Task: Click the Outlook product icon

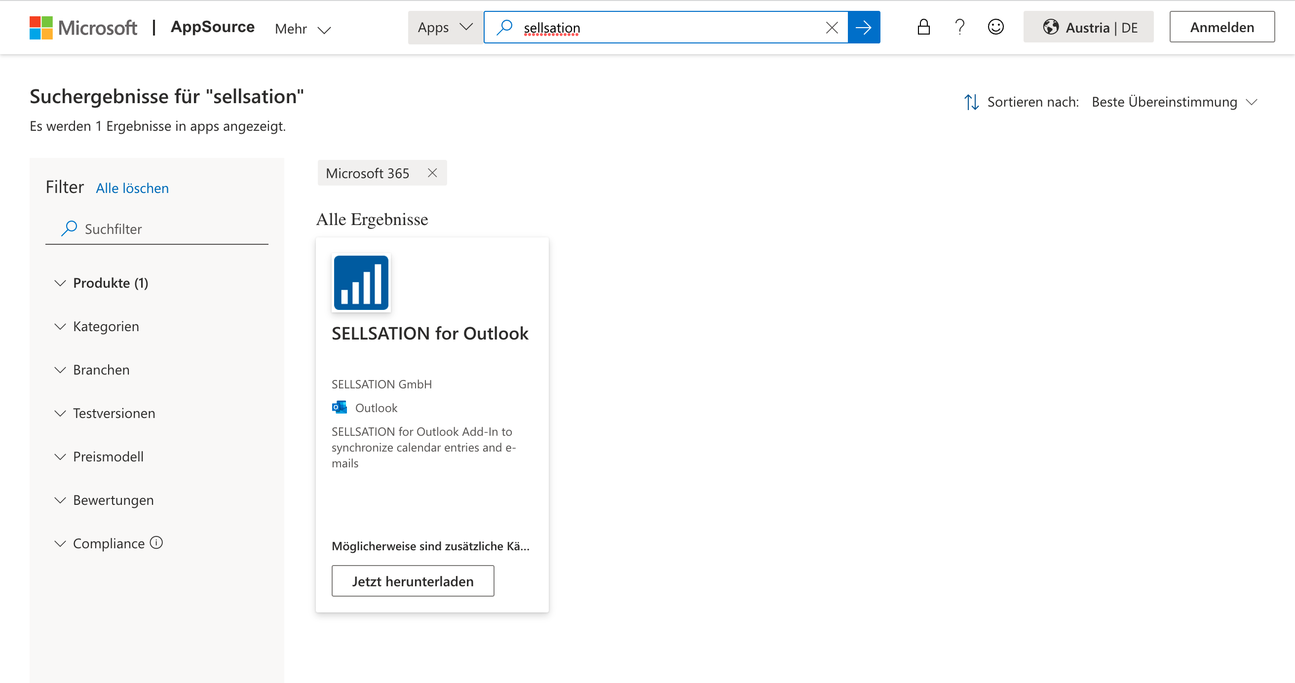Action: point(340,408)
